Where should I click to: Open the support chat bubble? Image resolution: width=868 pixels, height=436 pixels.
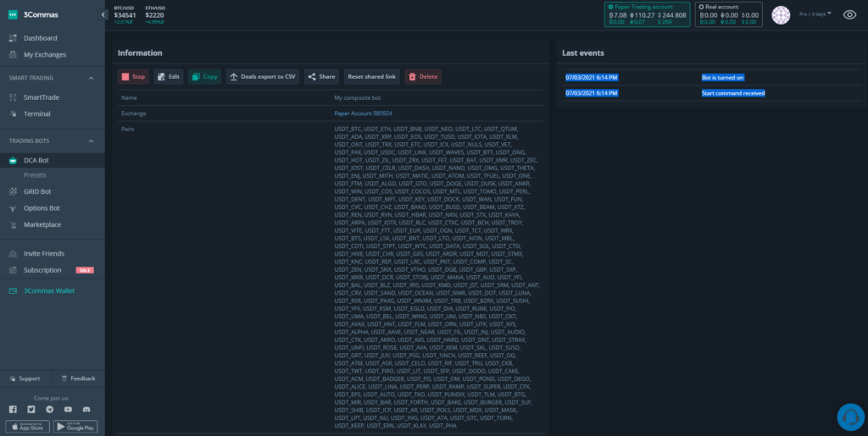(x=851, y=417)
